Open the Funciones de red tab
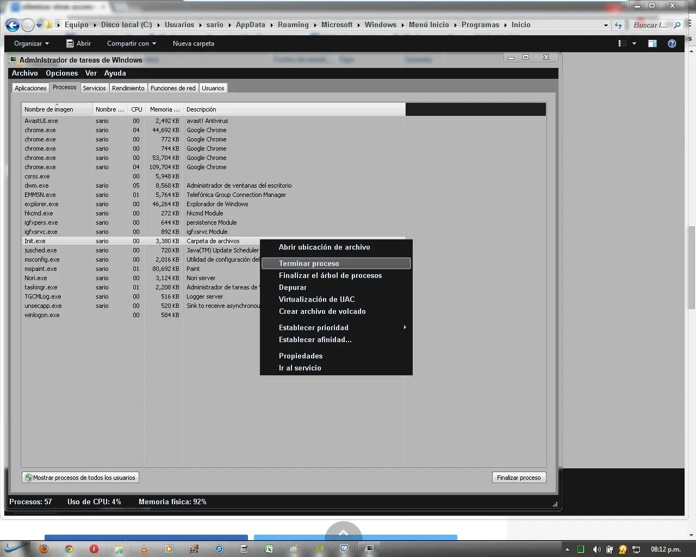The height and width of the screenshot is (557, 696). coord(173,88)
